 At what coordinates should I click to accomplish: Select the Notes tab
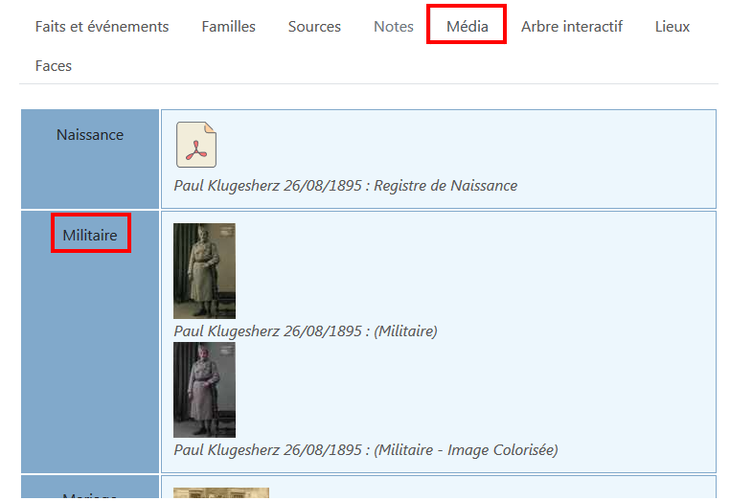tap(393, 26)
